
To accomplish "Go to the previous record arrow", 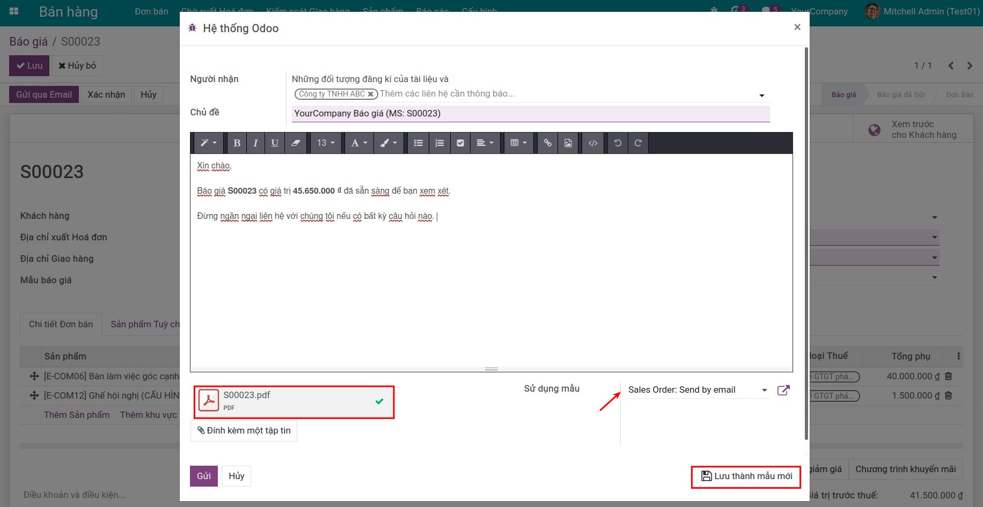I will point(951,65).
